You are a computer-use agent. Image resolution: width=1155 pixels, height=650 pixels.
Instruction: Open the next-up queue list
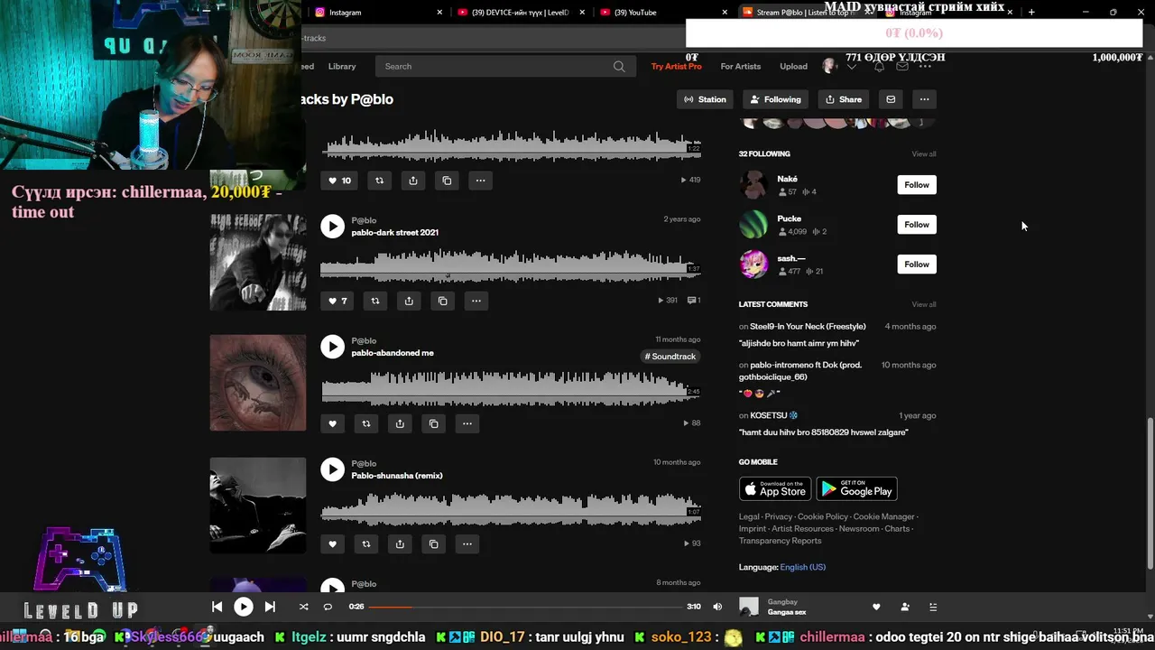point(933,607)
